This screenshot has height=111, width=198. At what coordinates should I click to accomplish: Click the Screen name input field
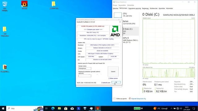pyautogui.click(x=85, y=68)
